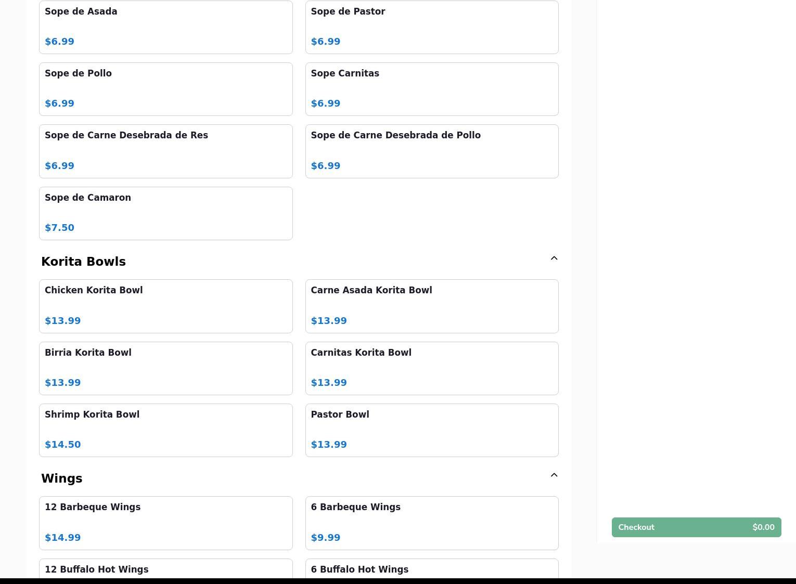Add Sope de Pastor to the order

pos(432,27)
